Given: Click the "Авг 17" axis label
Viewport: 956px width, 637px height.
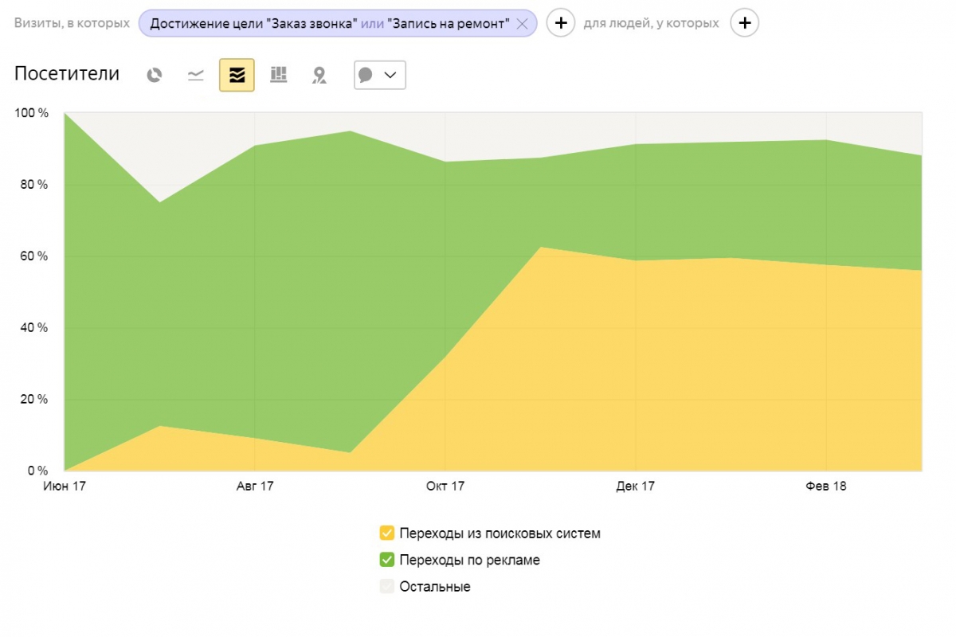Looking at the screenshot, I should [x=255, y=486].
